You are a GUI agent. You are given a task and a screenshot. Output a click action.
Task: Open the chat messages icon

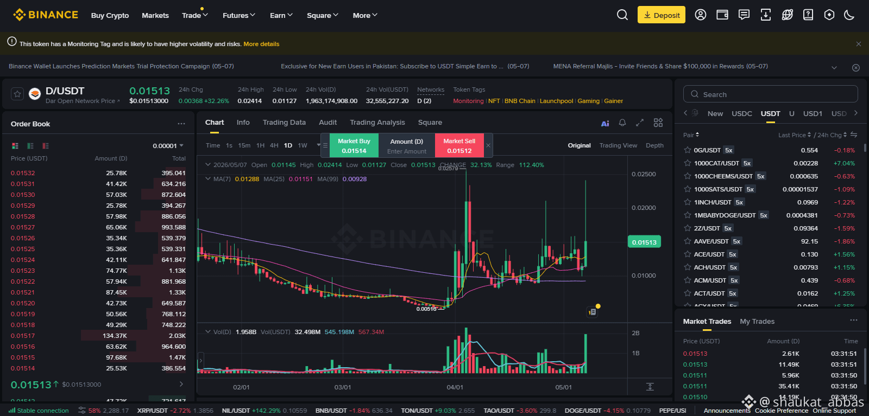point(744,15)
